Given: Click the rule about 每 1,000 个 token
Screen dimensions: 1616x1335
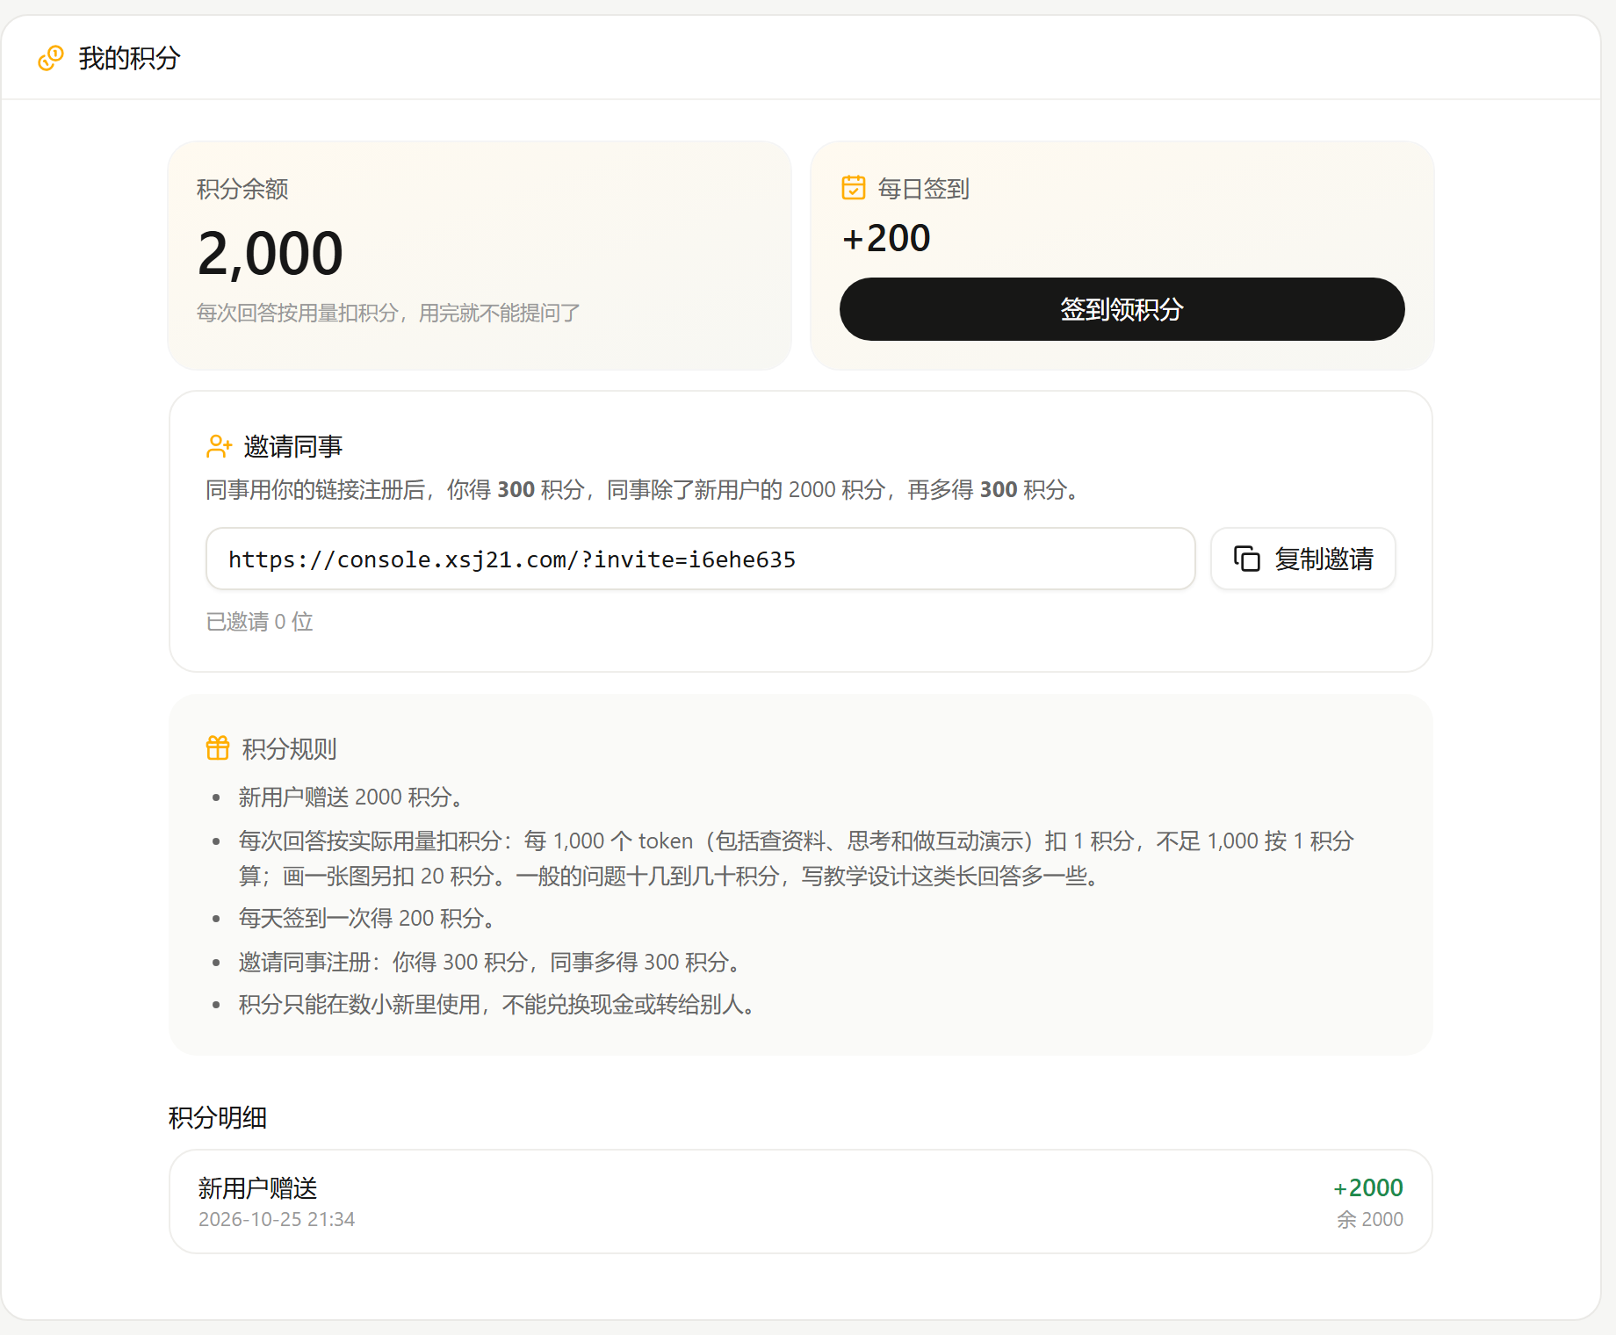Looking at the screenshot, I should click(797, 858).
